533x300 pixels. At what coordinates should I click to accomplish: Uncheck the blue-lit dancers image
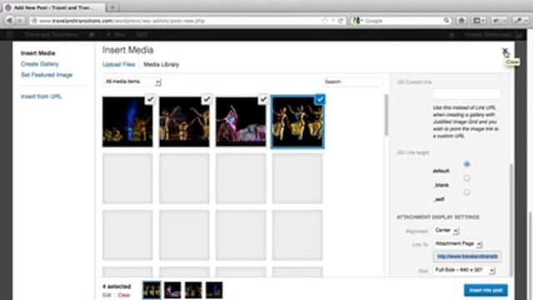[x=150, y=99]
